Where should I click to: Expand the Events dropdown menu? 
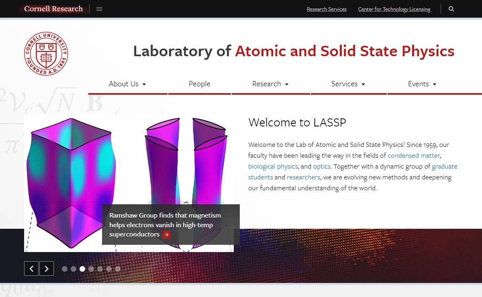[423, 84]
